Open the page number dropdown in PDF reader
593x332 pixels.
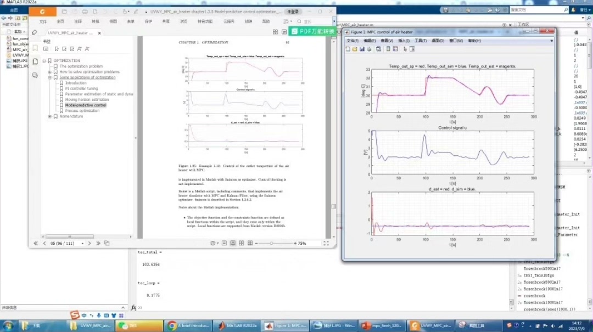82,244
